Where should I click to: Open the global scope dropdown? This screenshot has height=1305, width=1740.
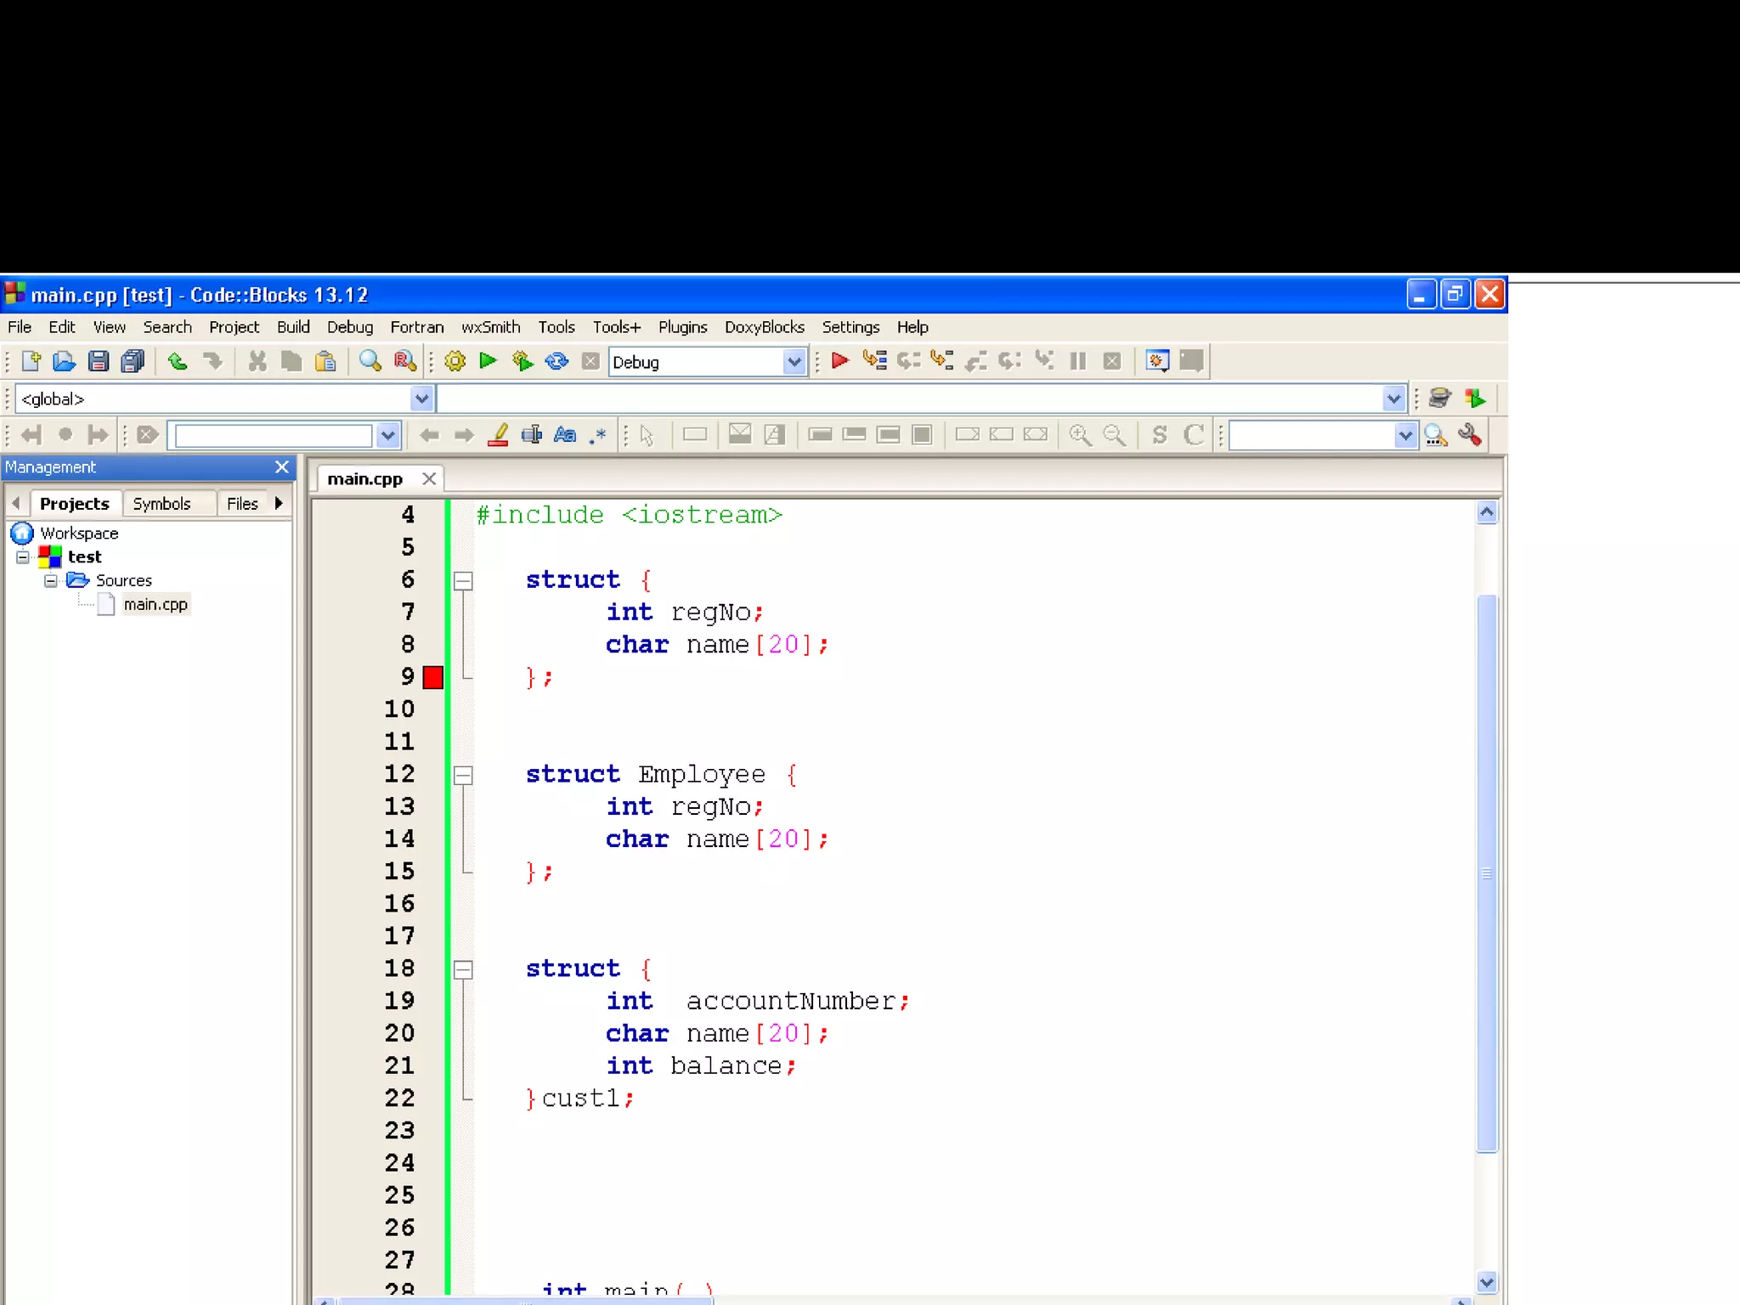pos(421,398)
